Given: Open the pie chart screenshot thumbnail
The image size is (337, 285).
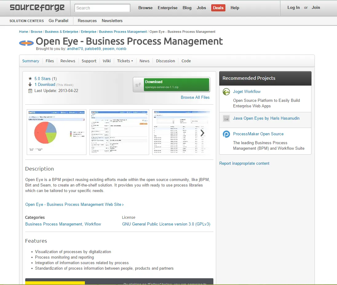Looking at the screenshot, I should coord(57,132).
